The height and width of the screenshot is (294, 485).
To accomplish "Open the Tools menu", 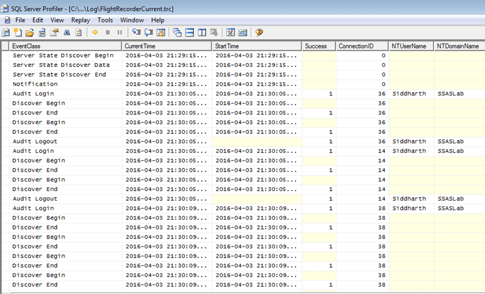I will [105, 20].
